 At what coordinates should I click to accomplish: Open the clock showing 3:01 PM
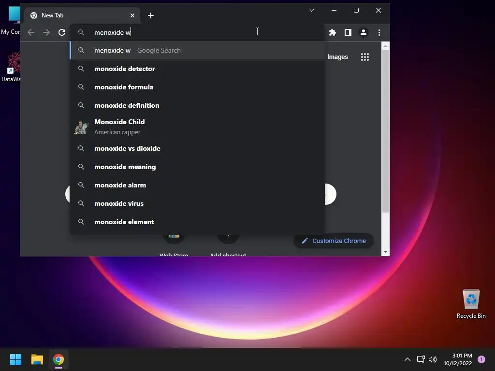coord(458,359)
